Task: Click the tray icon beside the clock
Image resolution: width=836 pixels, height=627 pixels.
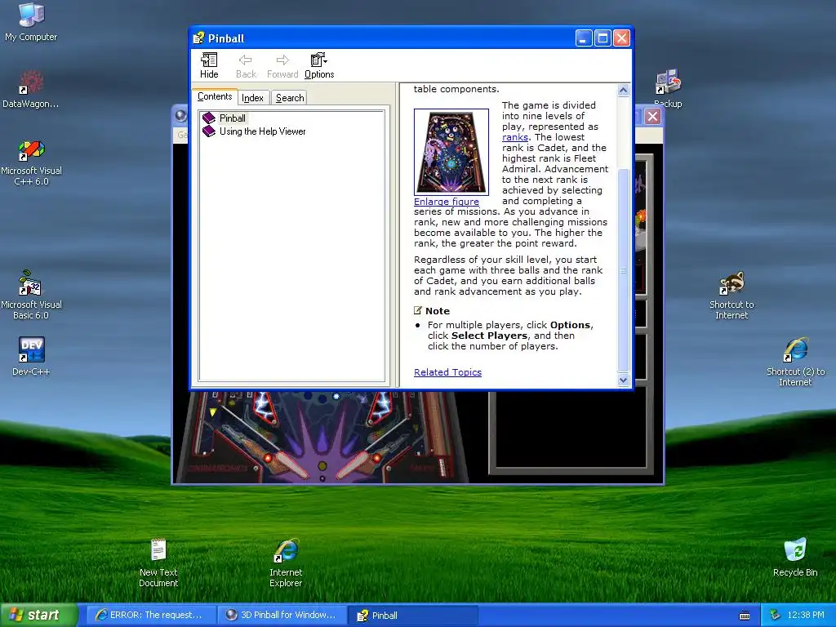Action: tap(776, 616)
